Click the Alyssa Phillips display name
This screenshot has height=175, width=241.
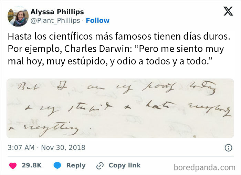tap(57, 12)
